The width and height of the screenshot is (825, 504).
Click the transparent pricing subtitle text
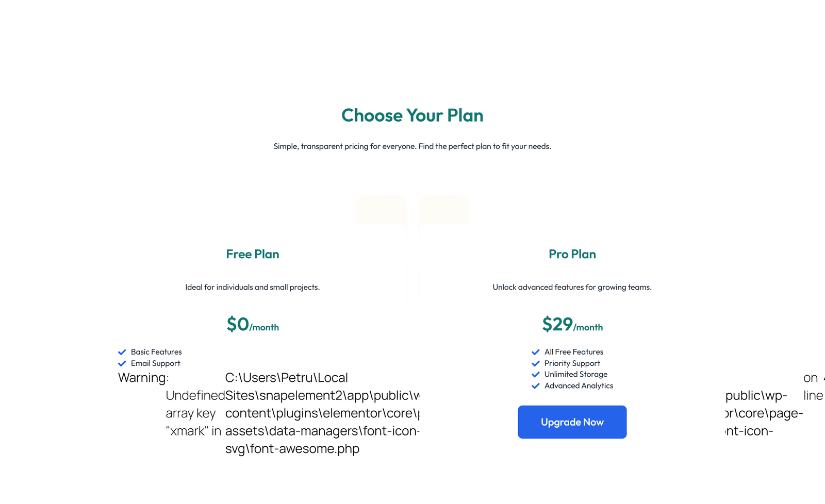(412, 146)
